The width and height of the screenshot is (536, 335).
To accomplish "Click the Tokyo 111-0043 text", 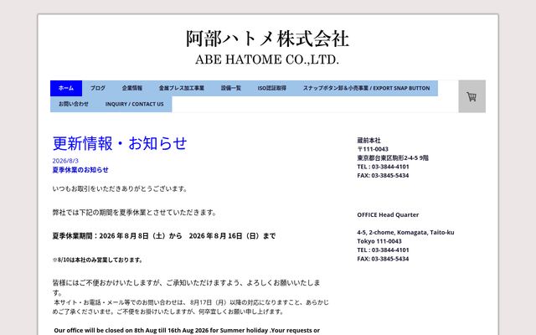I will coord(379,241).
